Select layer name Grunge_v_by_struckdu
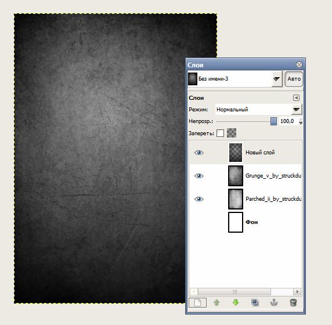332x325 pixels. (273, 176)
